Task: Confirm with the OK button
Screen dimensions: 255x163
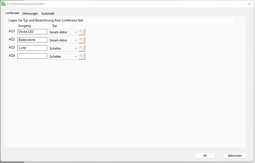Action: coord(205,156)
